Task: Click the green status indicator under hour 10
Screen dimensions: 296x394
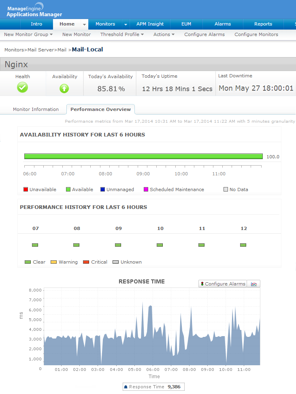Action: (160, 245)
